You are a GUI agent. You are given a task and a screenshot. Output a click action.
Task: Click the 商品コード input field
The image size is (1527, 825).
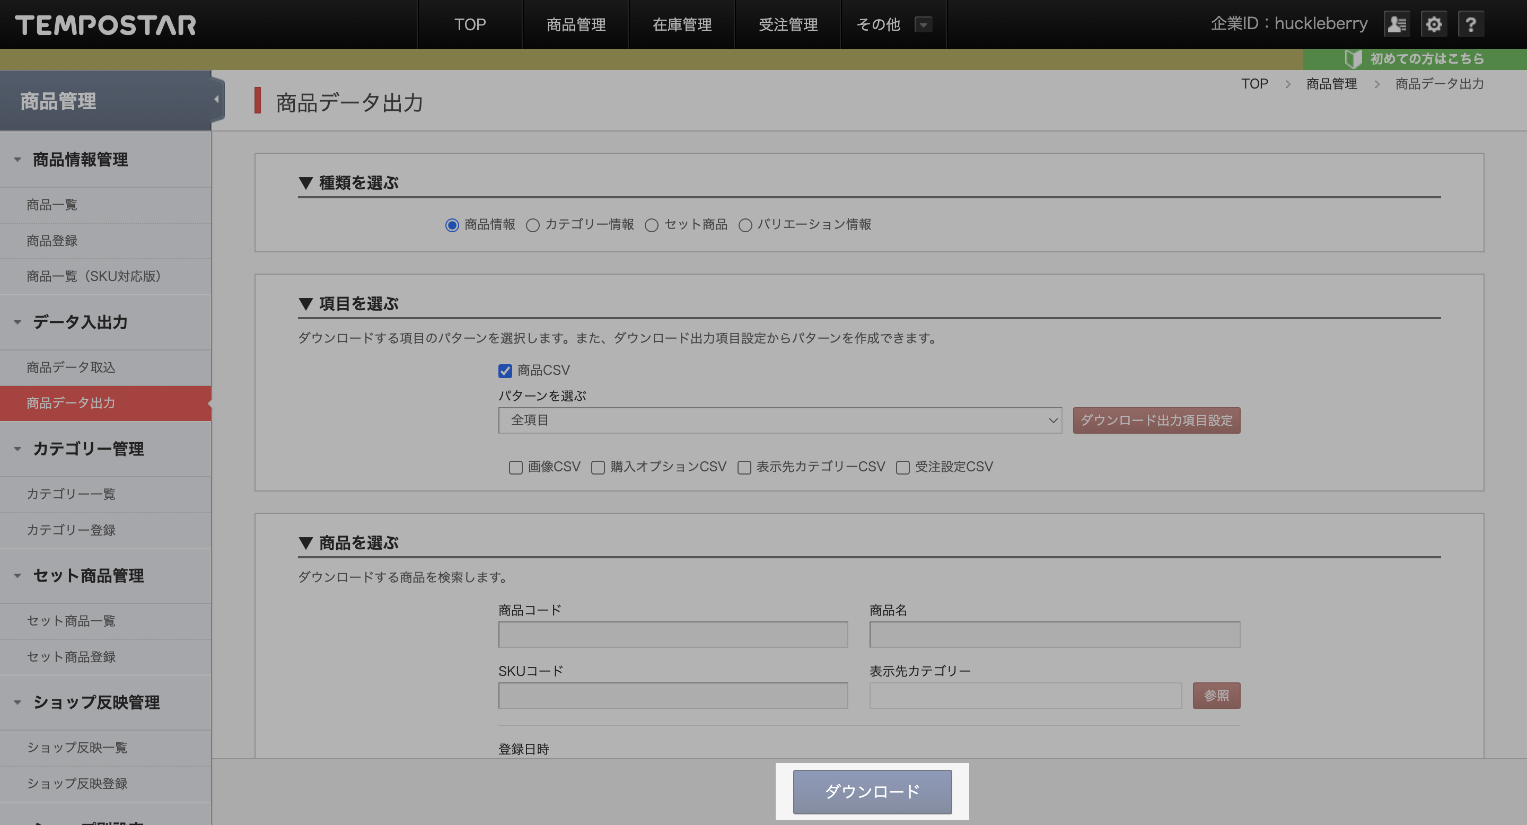(673, 635)
